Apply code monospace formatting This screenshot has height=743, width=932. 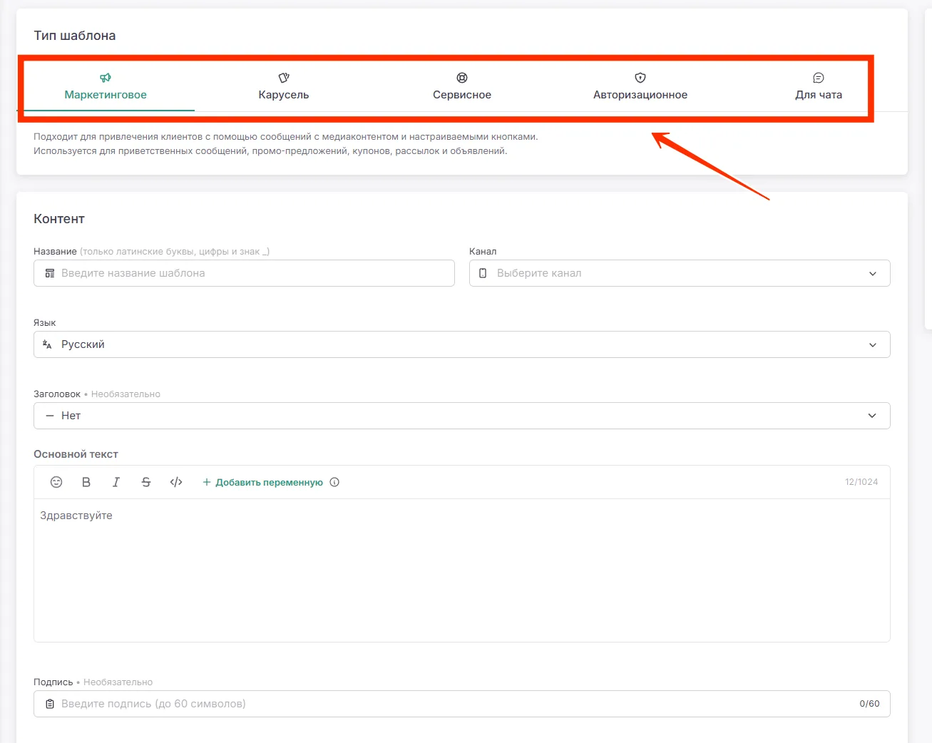pos(176,482)
